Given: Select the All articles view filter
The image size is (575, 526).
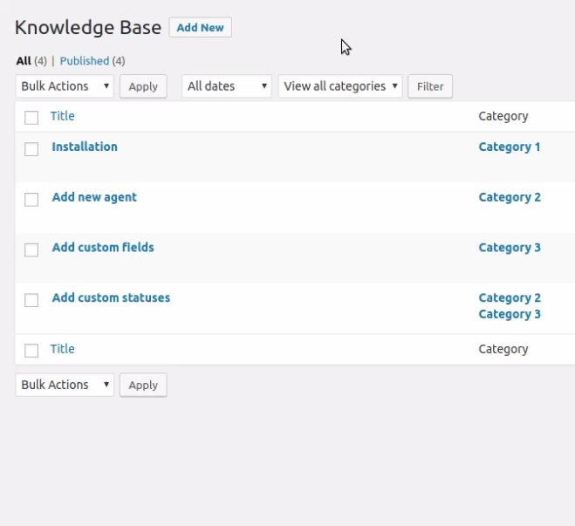Looking at the screenshot, I should click(x=24, y=61).
